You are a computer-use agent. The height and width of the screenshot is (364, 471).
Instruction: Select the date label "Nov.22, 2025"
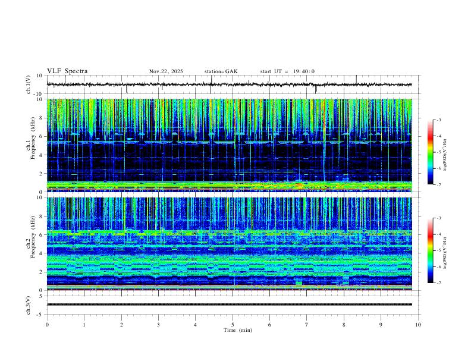166,71
